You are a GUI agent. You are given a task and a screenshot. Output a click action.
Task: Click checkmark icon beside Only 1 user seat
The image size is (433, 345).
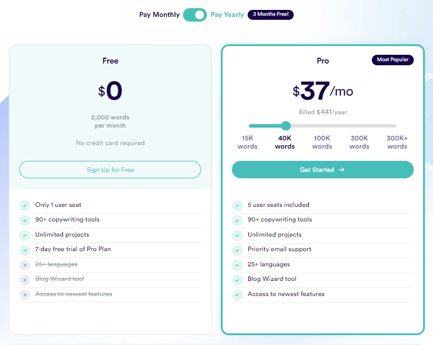pos(25,206)
